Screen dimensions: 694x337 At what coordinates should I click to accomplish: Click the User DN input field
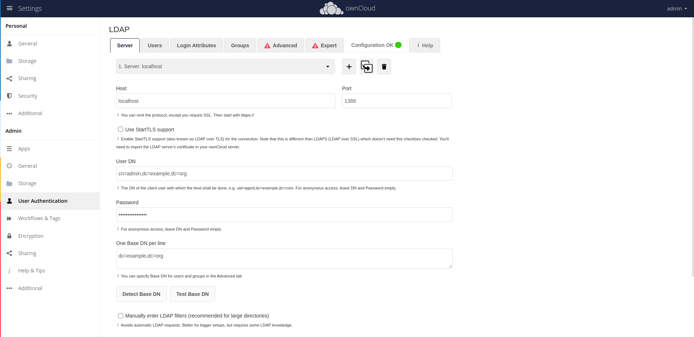(284, 174)
